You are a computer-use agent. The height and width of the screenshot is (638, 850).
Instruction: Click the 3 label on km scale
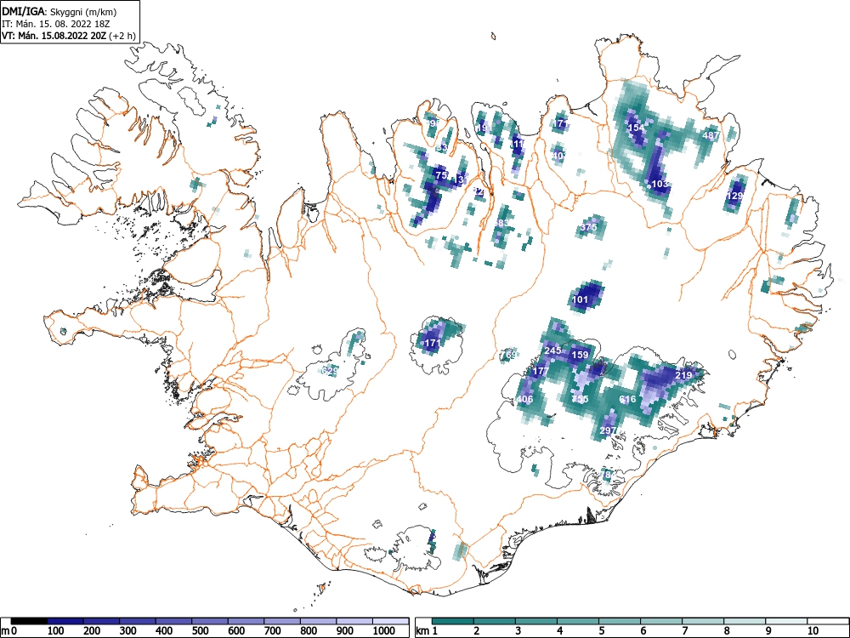click(518, 631)
